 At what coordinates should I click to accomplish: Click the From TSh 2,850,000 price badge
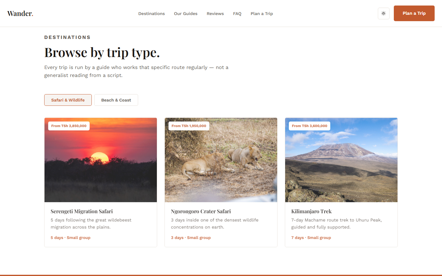click(x=69, y=126)
